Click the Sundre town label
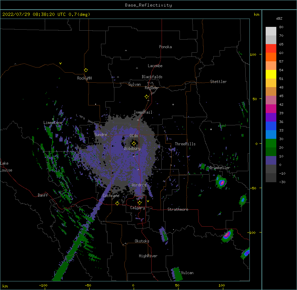 [x=101, y=135]
